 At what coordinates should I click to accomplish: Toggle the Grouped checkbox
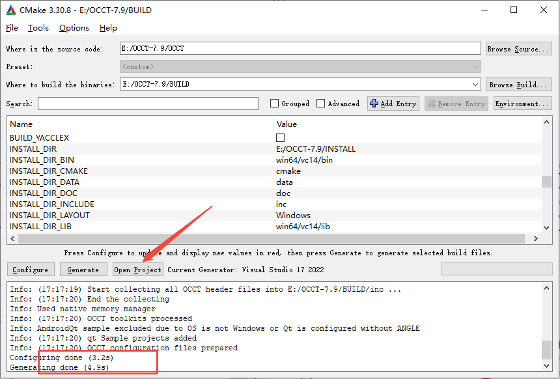click(x=274, y=104)
